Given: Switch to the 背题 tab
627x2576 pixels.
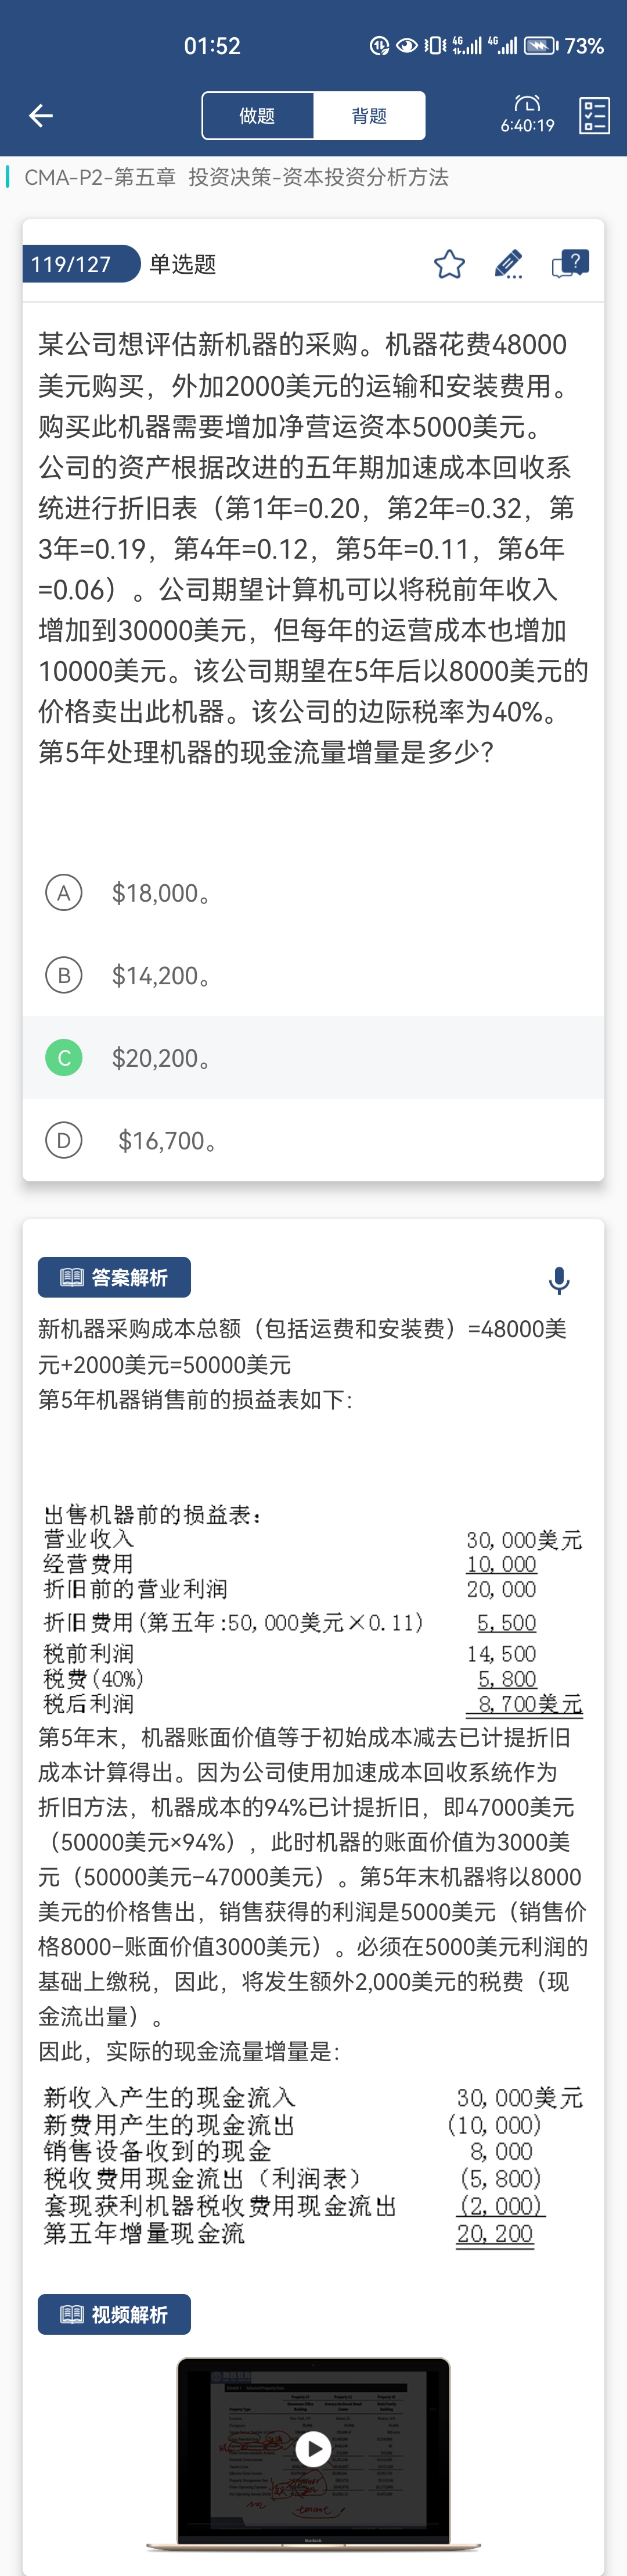Looking at the screenshot, I should (369, 116).
